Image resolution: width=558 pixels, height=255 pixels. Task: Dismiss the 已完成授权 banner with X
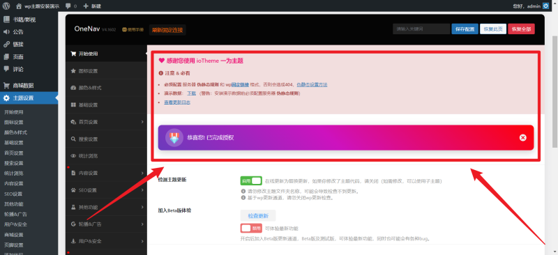[522, 138]
